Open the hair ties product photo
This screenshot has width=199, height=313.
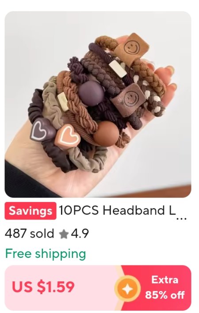pyautogui.click(x=98, y=104)
